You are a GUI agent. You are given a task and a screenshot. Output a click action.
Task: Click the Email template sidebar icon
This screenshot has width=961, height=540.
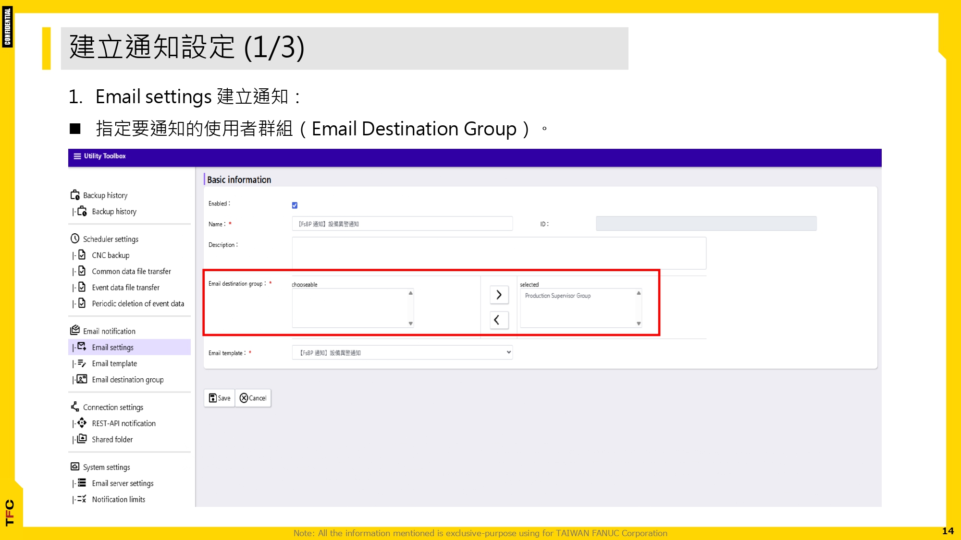(81, 363)
